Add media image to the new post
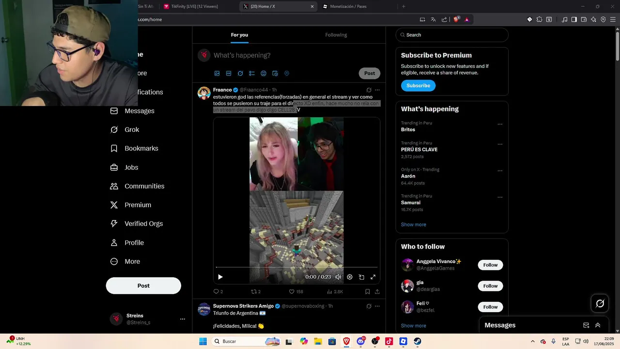The height and width of the screenshot is (349, 620). tap(217, 74)
